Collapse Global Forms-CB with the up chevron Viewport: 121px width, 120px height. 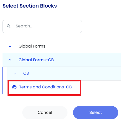(10, 60)
